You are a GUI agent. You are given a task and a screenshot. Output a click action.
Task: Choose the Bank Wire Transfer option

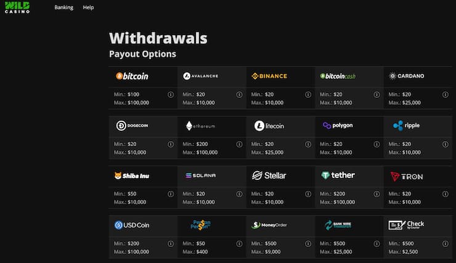[x=338, y=225]
